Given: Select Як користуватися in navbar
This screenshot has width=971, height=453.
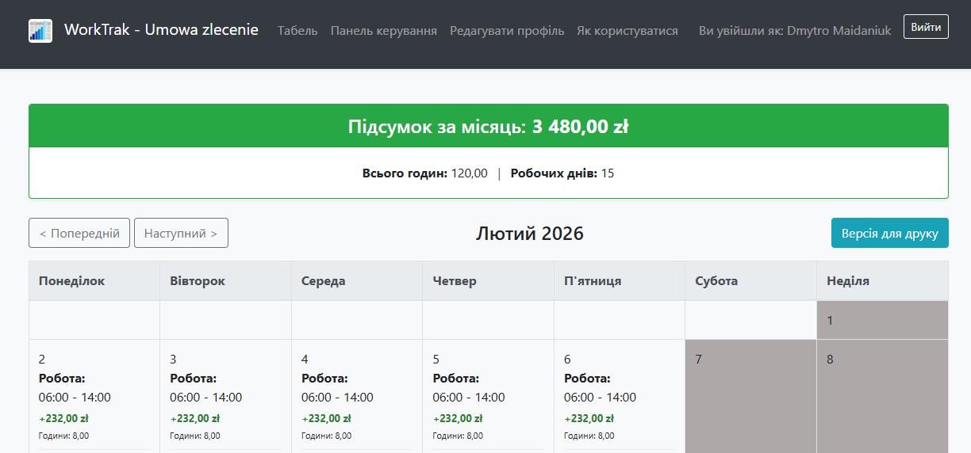Looking at the screenshot, I should coord(628,31).
